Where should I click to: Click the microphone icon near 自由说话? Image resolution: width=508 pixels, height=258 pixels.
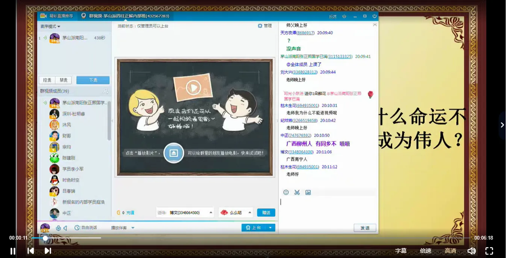tap(59, 227)
